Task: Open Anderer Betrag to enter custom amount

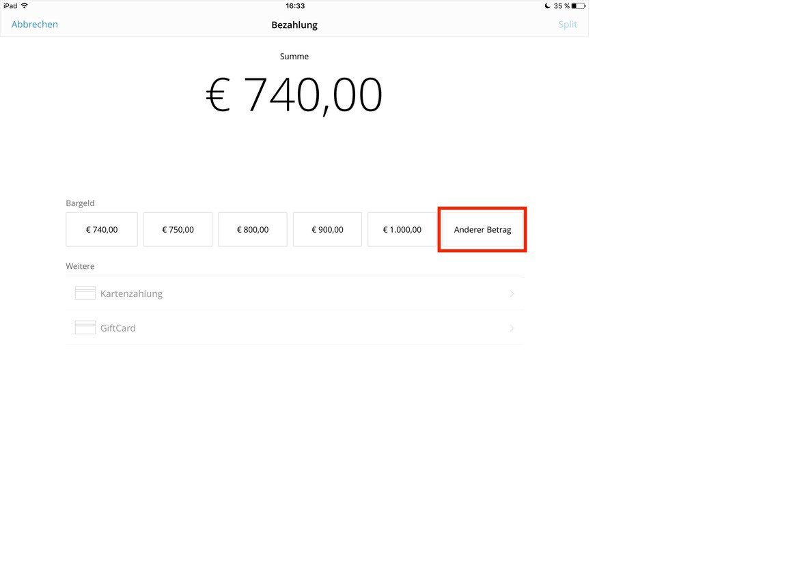Action: (482, 229)
